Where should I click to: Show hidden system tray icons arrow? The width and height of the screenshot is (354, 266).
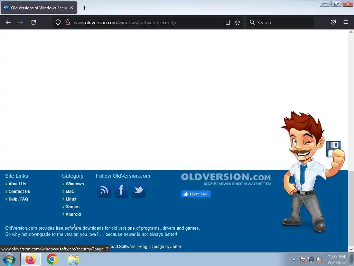click(294, 259)
